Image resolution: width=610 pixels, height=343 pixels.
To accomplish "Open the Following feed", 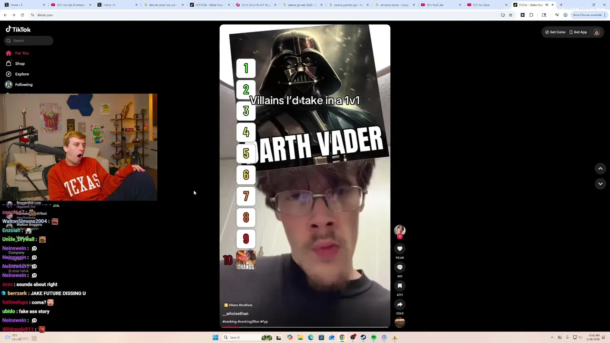I will point(19,84).
